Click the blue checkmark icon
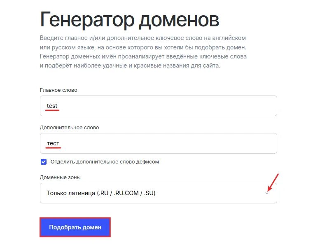Image resolution: width=320 pixels, height=245 pixels. 44,162
